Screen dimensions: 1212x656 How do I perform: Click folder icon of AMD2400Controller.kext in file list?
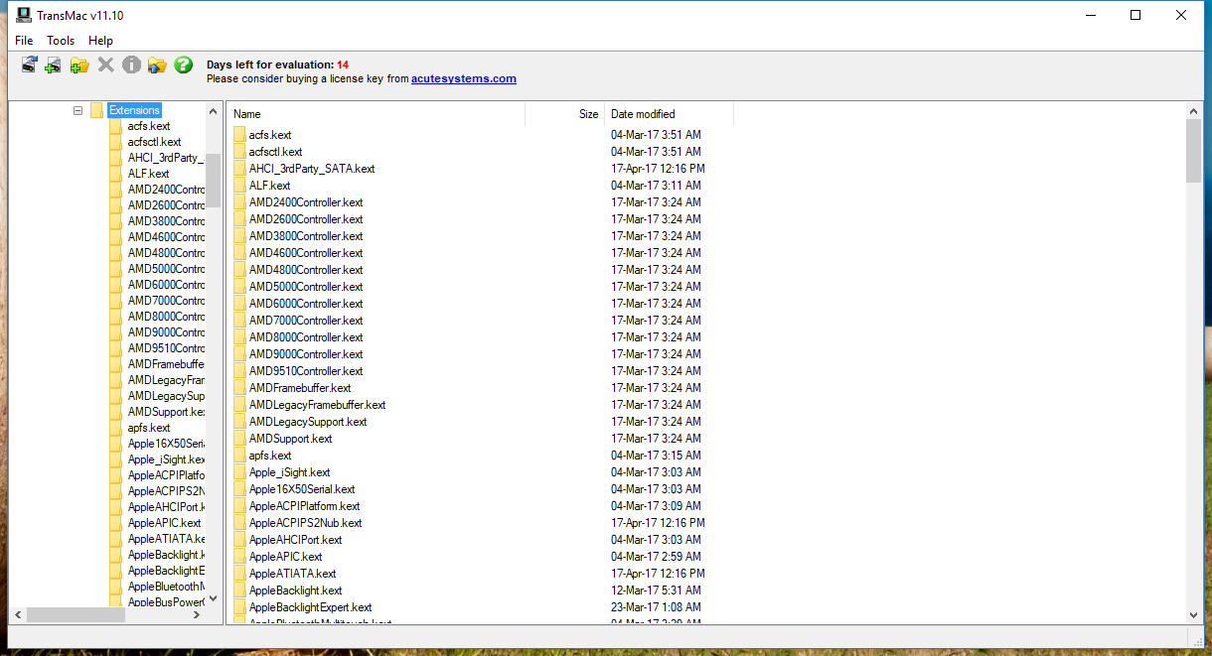point(239,201)
